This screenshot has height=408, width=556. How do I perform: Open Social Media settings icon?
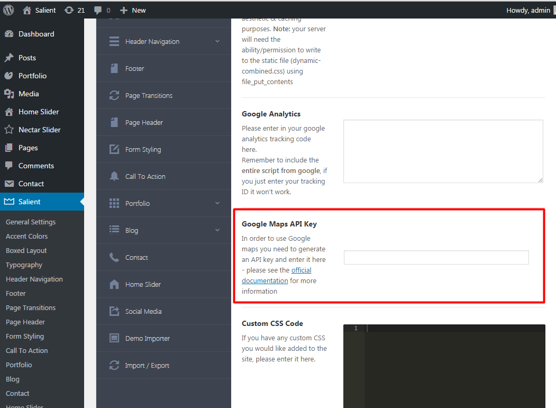click(113, 311)
